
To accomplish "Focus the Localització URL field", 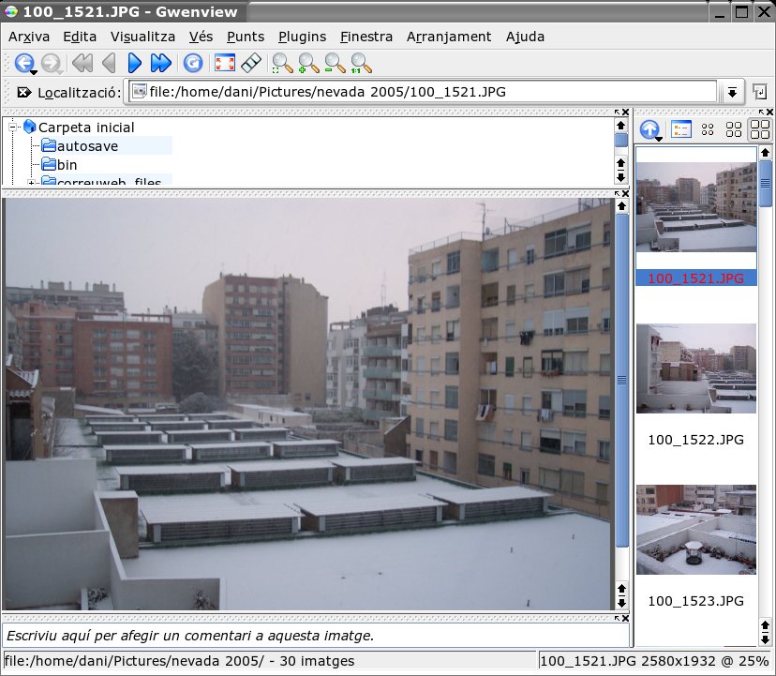I will [422, 92].
